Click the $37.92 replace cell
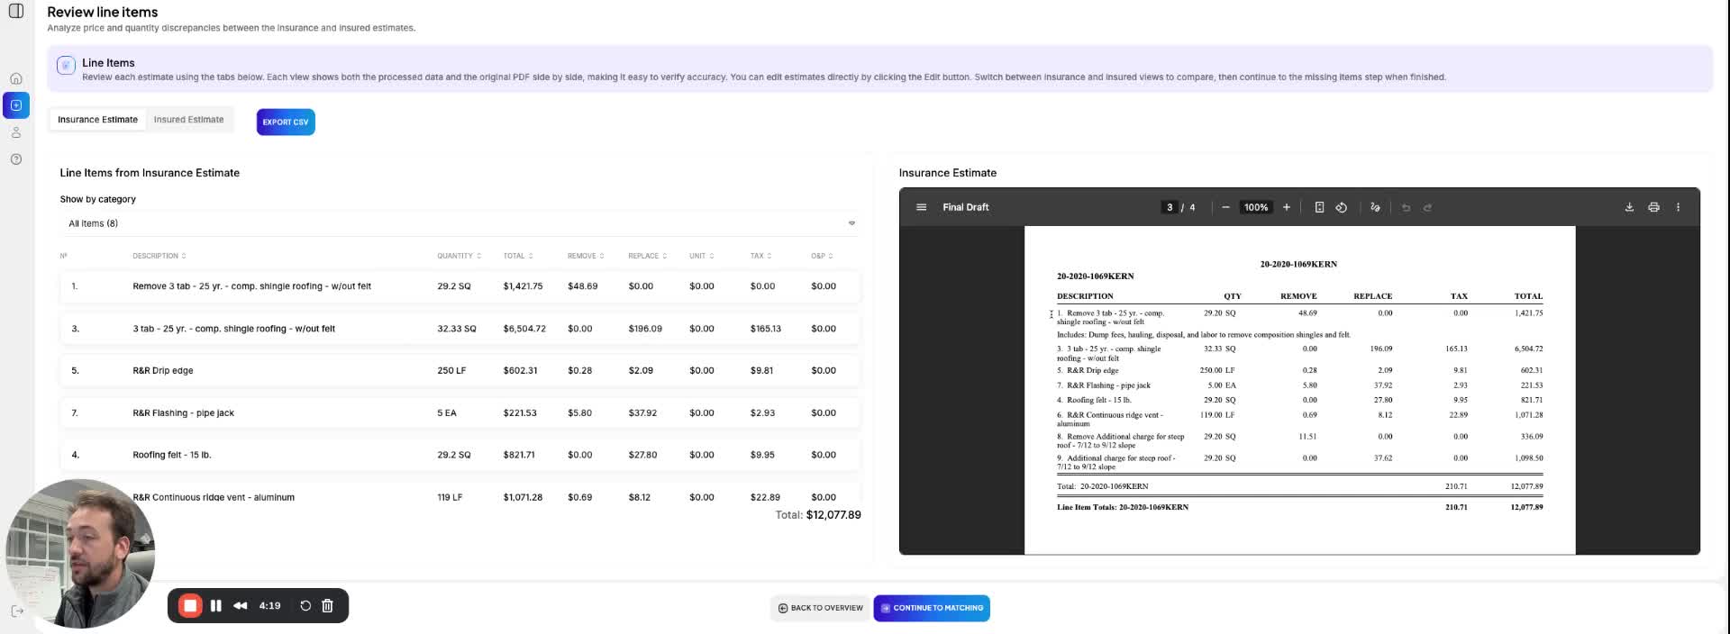Image resolution: width=1730 pixels, height=634 pixels. click(642, 412)
